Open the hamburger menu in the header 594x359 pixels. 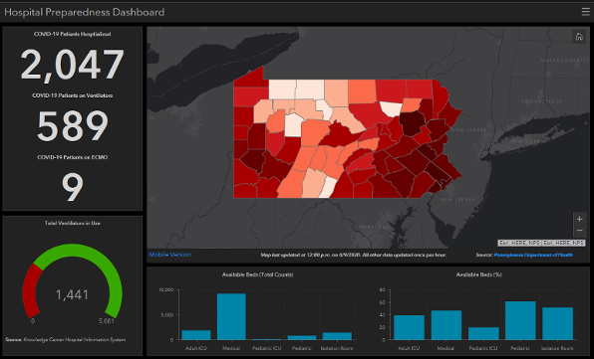click(x=585, y=12)
